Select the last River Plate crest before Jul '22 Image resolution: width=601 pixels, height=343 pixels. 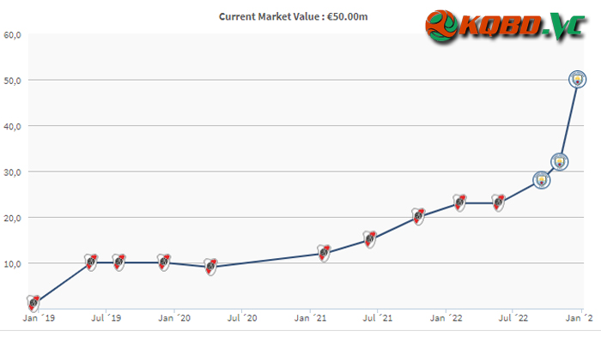(498, 203)
